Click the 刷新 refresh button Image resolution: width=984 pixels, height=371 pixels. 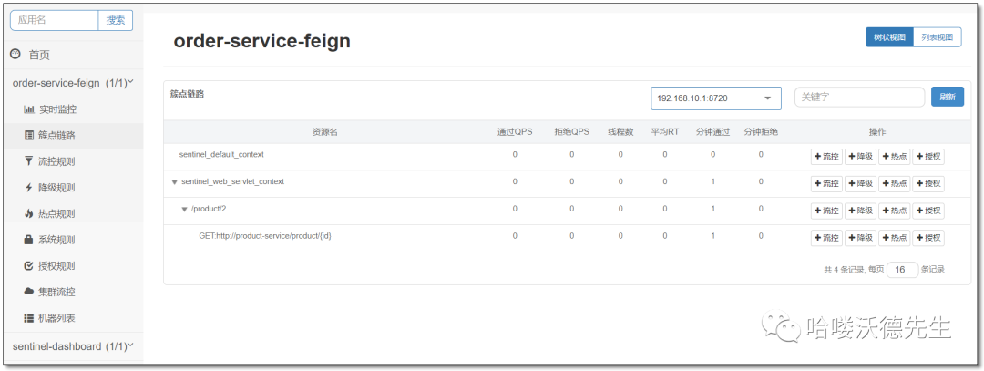[x=948, y=97]
